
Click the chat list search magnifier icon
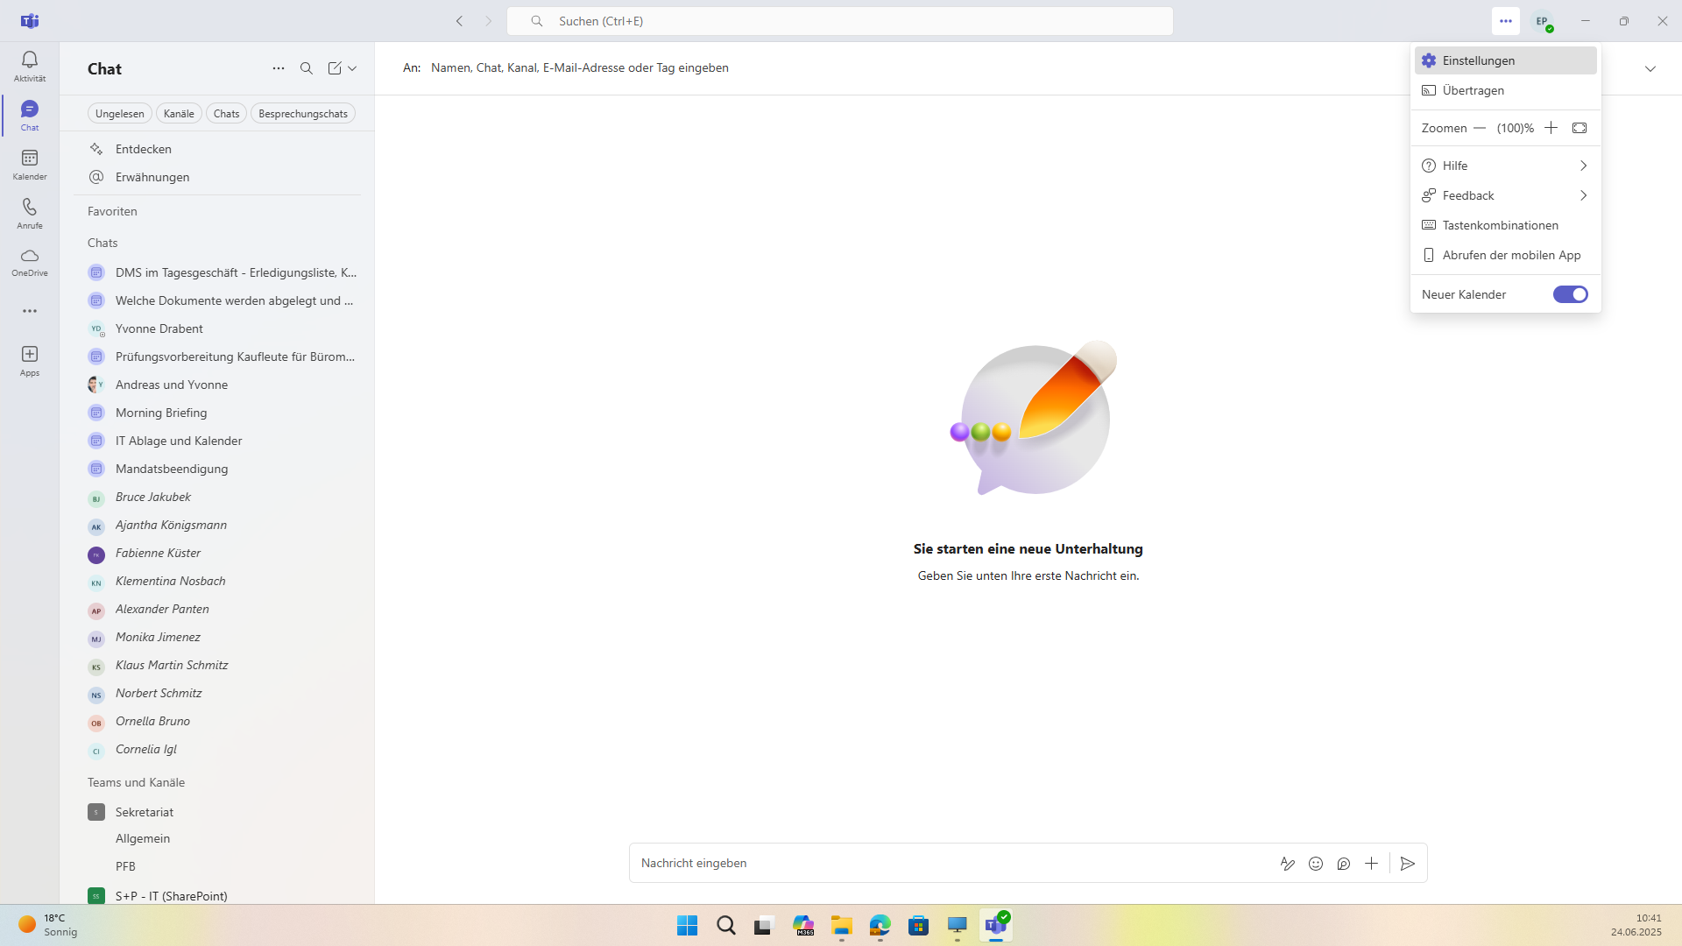click(x=307, y=68)
